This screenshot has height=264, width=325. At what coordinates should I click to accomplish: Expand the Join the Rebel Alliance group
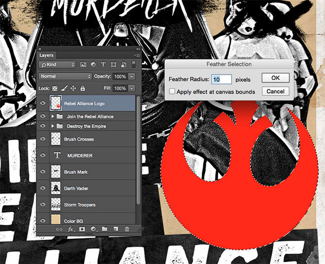click(x=52, y=116)
